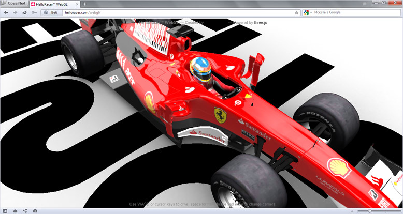Bookmark this page with the star icon
403x214 pixels.
point(296,12)
